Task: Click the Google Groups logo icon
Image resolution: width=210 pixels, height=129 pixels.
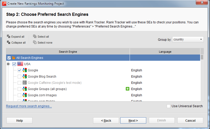Action: [25, 89]
